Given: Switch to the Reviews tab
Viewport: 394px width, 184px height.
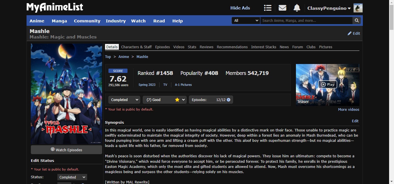Looking at the screenshot, I should point(207,47).
